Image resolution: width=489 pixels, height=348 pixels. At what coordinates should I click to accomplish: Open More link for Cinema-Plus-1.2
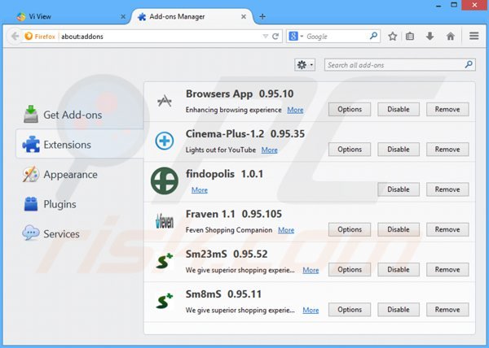click(x=269, y=150)
